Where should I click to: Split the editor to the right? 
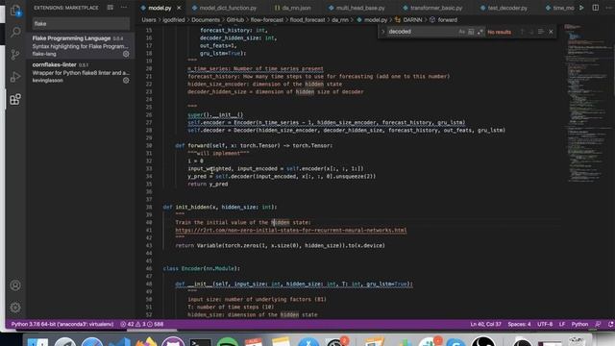pos(596,8)
